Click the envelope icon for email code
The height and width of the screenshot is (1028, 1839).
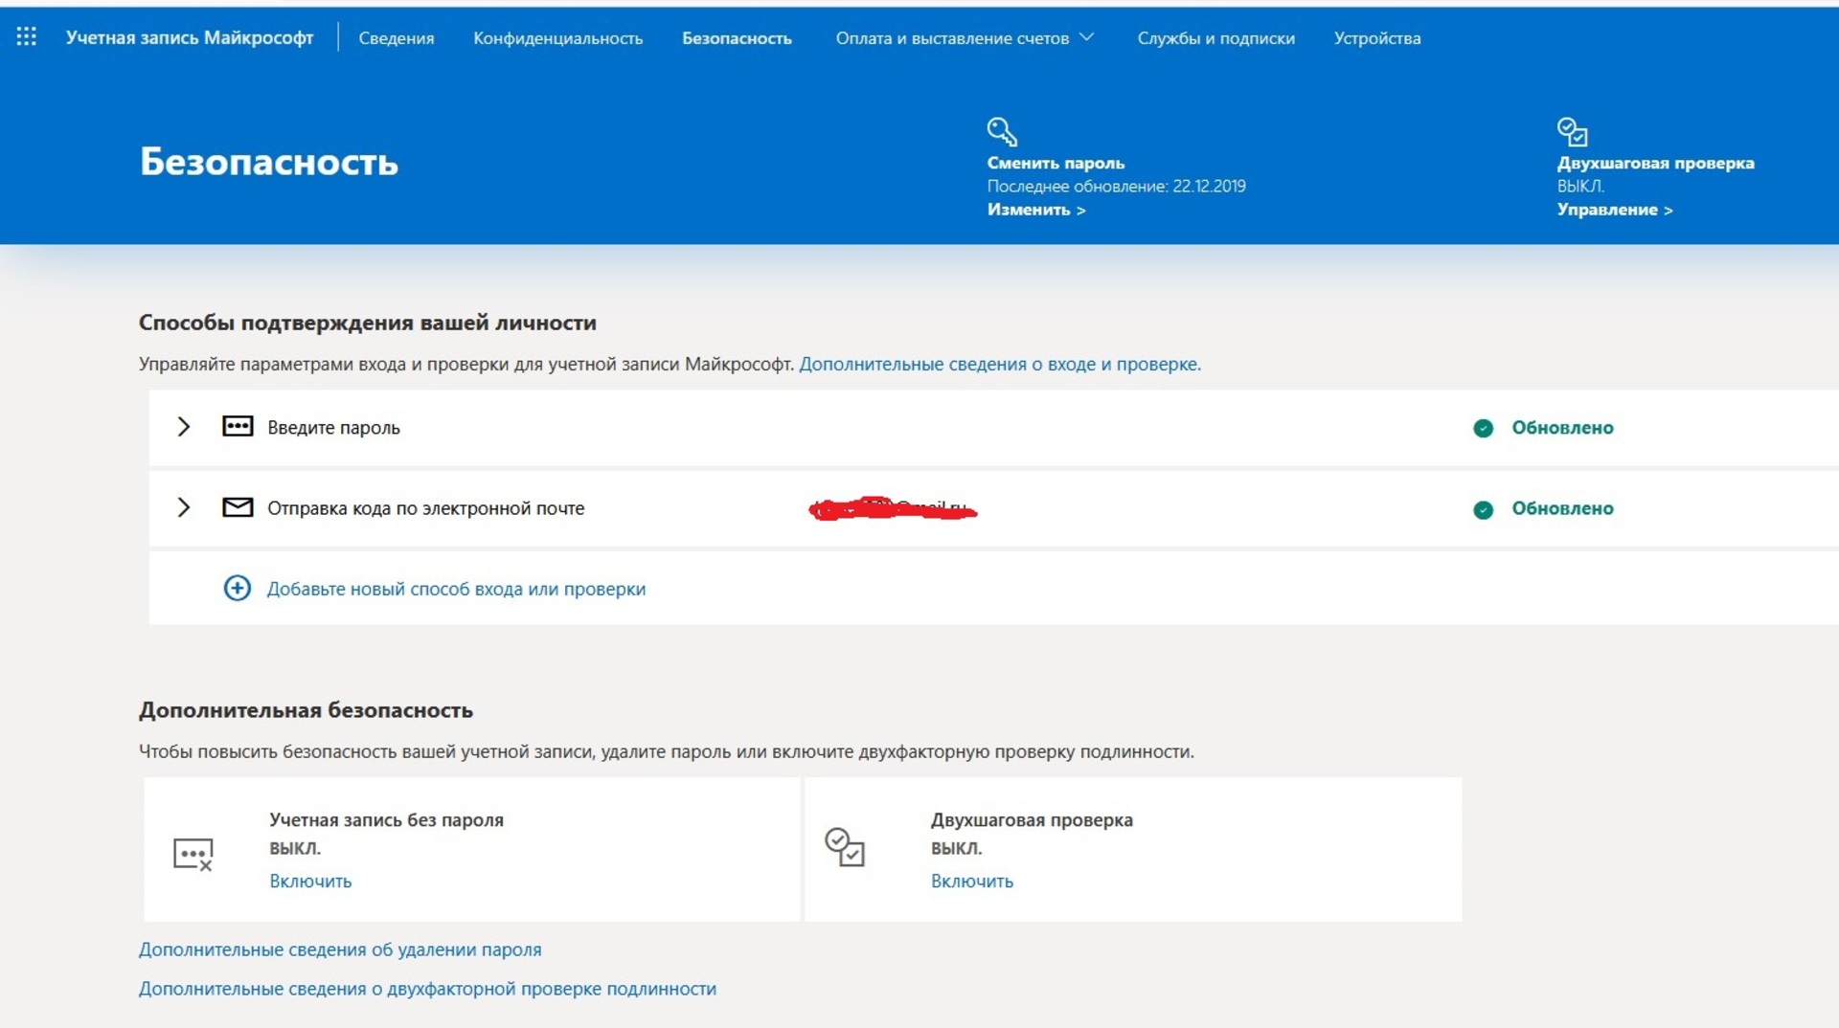(x=238, y=507)
